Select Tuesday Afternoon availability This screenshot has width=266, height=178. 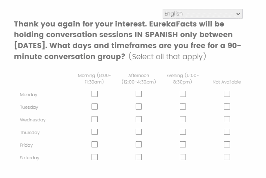(139, 107)
